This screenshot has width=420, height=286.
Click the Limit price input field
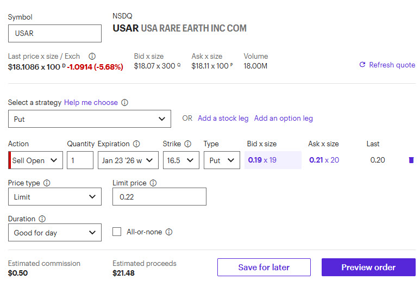click(159, 197)
